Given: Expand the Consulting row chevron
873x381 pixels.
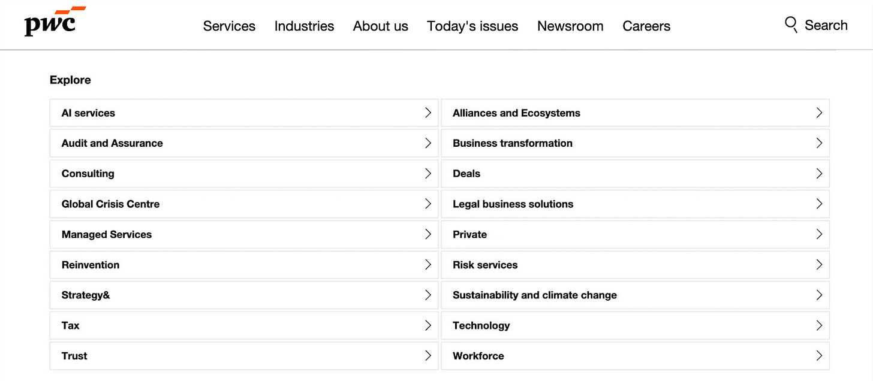Looking at the screenshot, I should click(x=428, y=174).
